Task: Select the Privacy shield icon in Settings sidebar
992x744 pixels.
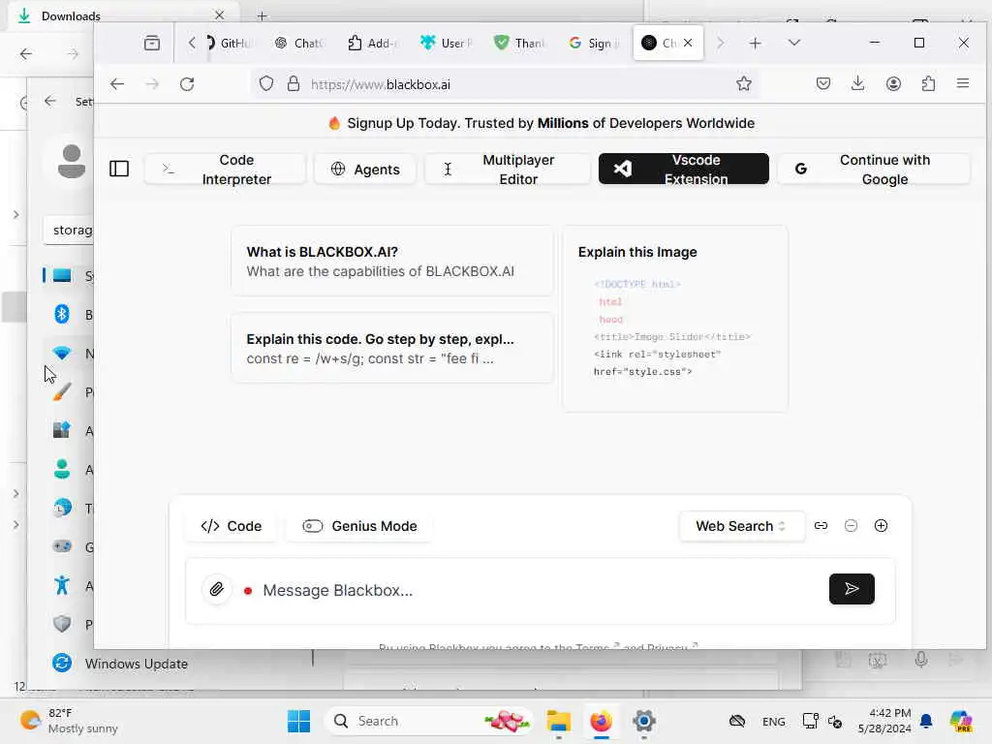Action: [62, 624]
